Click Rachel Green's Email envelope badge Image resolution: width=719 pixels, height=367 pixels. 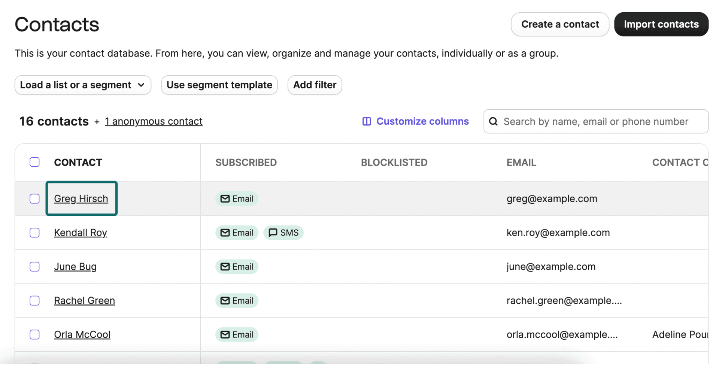[x=237, y=301]
